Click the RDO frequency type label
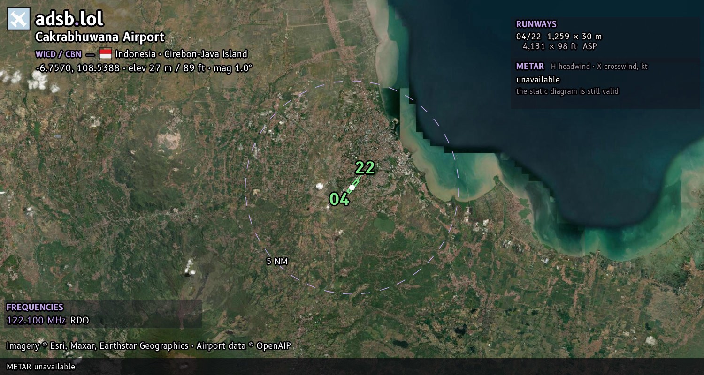The width and height of the screenshot is (704, 375). tap(80, 321)
